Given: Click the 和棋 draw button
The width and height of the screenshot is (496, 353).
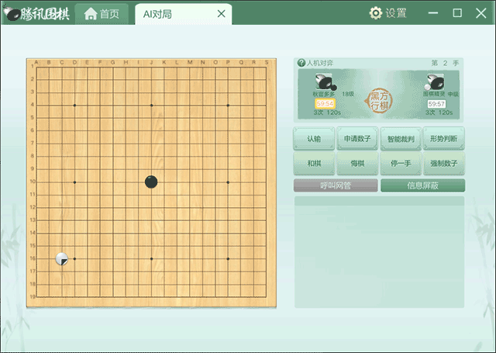Looking at the screenshot, I should [314, 164].
